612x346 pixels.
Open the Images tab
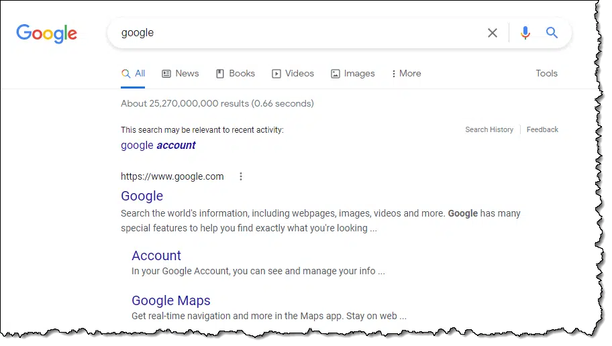pyautogui.click(x=352, y=73)
